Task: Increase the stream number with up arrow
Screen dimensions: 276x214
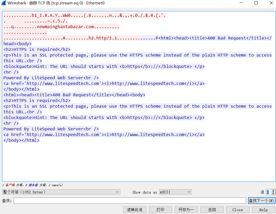Action: (x=273, y=191)
